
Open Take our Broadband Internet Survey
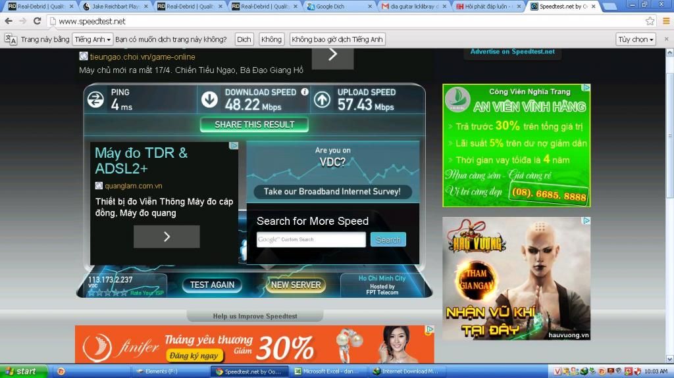click(x=332, y=191)
